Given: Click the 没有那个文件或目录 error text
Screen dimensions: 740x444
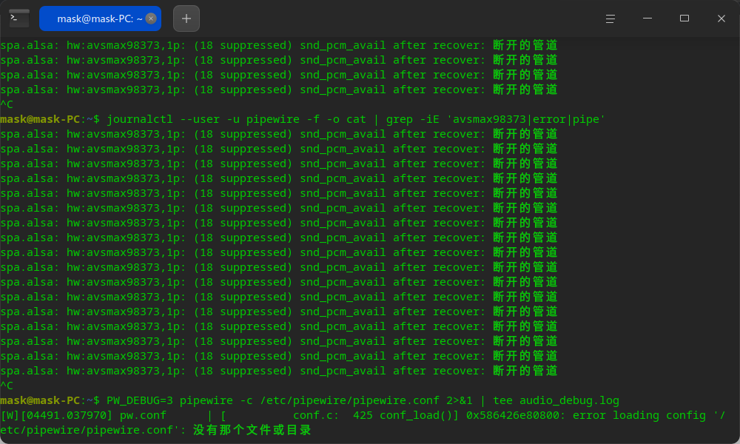Looking at the screenshot, I should click(x=252, y=430).
